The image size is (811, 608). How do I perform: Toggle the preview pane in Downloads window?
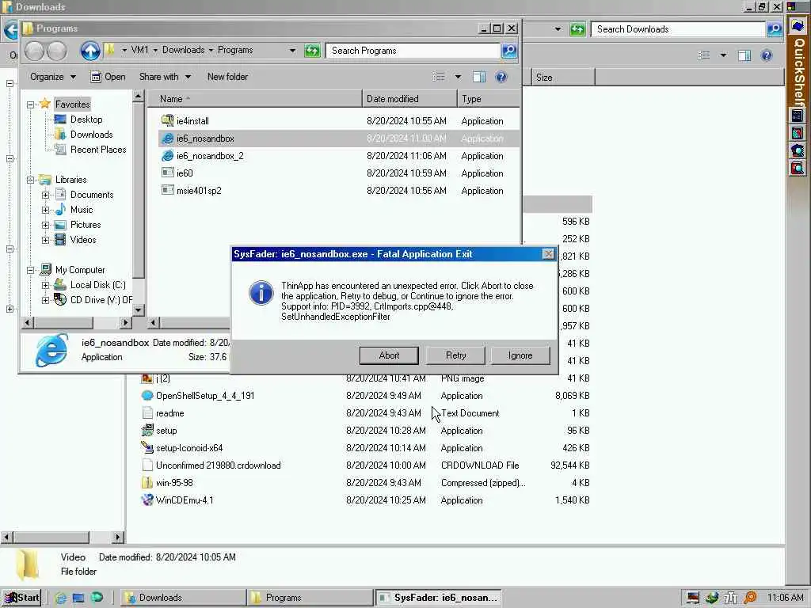[x=744, y=55]
